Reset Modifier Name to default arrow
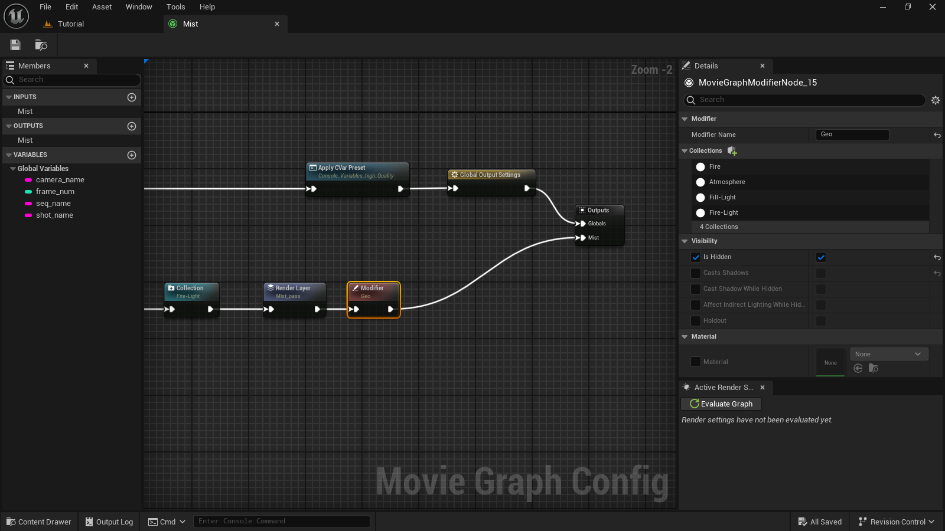This screenshot has height=531, width=945. (x=937, y=135)
